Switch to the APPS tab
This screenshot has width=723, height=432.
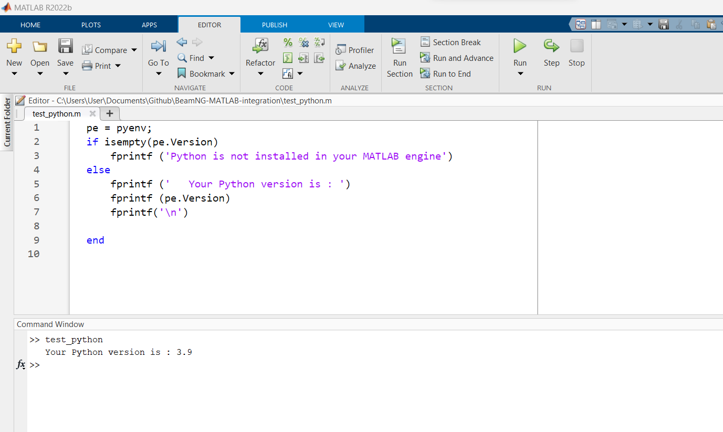[149, 25]
